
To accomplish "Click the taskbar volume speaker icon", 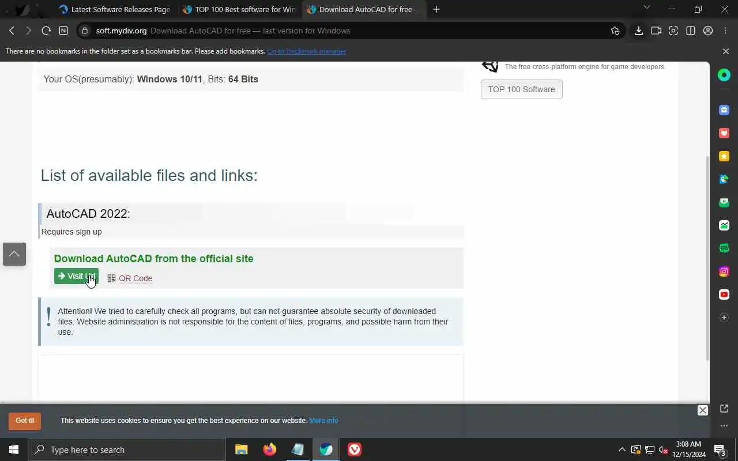I will 664,449.
